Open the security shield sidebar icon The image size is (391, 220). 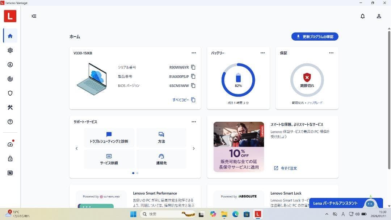(x=10, y=93)
